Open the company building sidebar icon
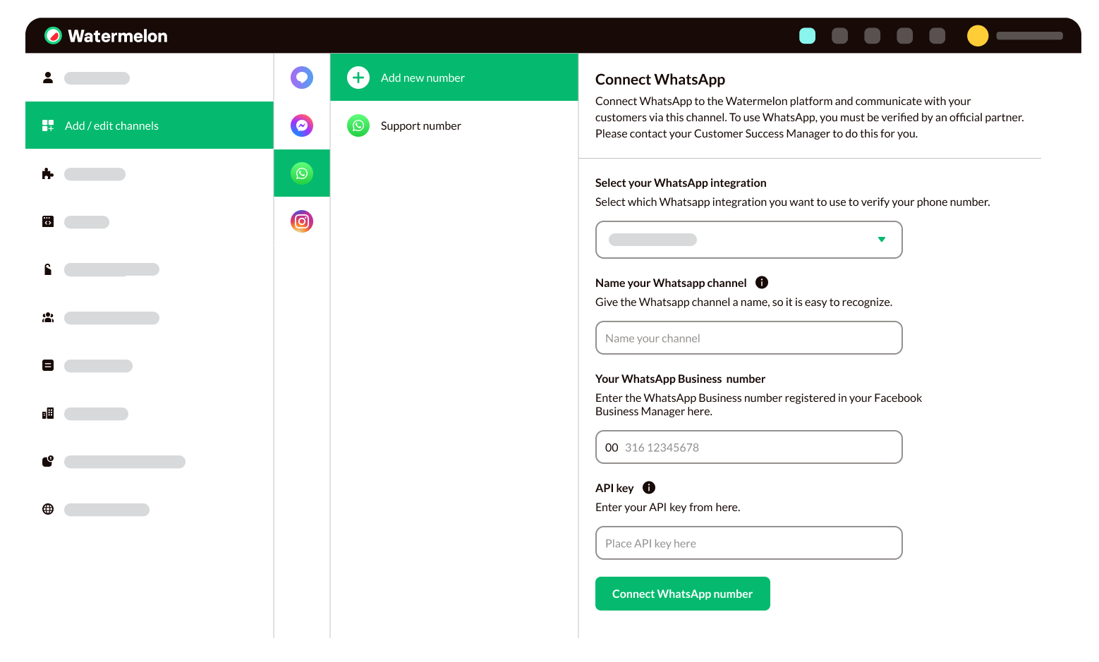 click(x=48, y=413)
